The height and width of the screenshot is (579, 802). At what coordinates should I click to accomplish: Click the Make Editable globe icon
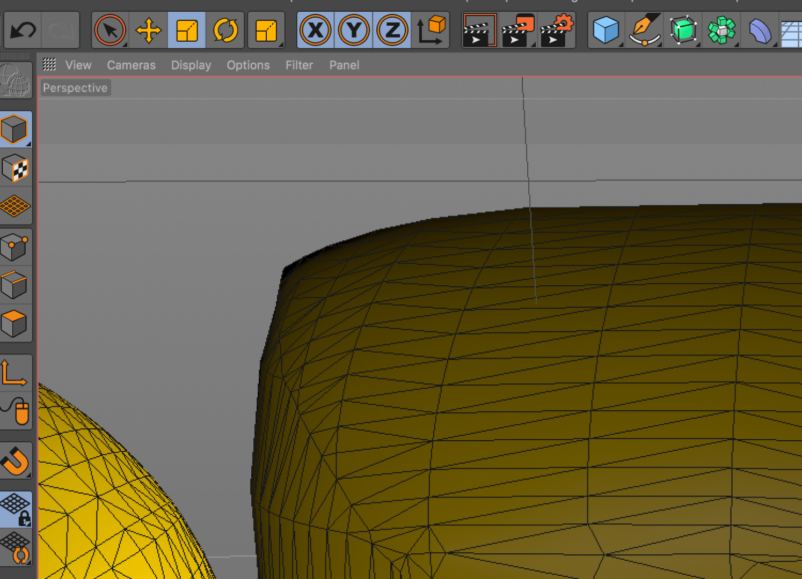pyautogui.click(x=16, y=80)
